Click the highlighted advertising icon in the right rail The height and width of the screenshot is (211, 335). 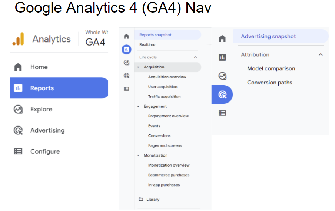tap(222, 94)
